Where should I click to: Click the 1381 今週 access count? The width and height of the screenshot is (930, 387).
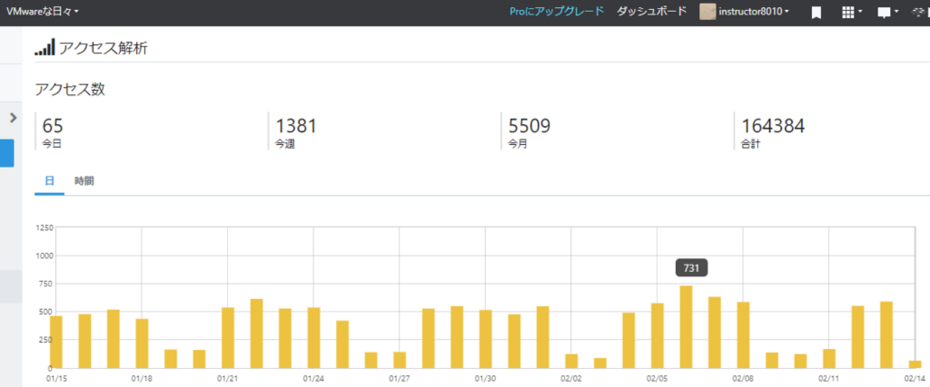[296, 132]
